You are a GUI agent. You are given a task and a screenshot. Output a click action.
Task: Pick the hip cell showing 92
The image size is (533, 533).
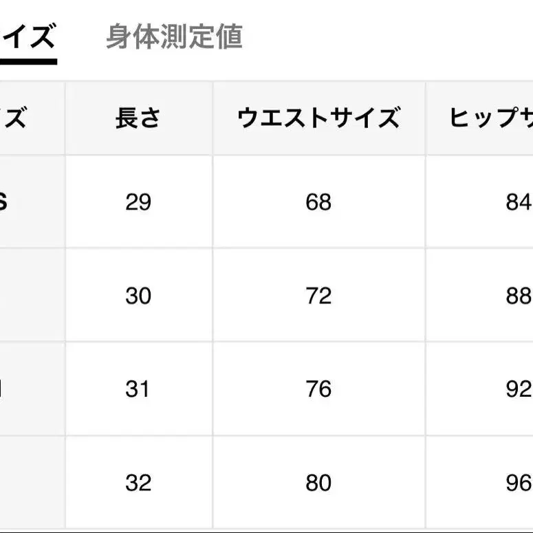click(519, 389)
